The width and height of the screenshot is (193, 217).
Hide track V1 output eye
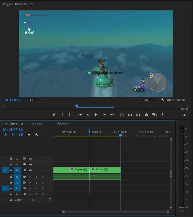[30, 170]
